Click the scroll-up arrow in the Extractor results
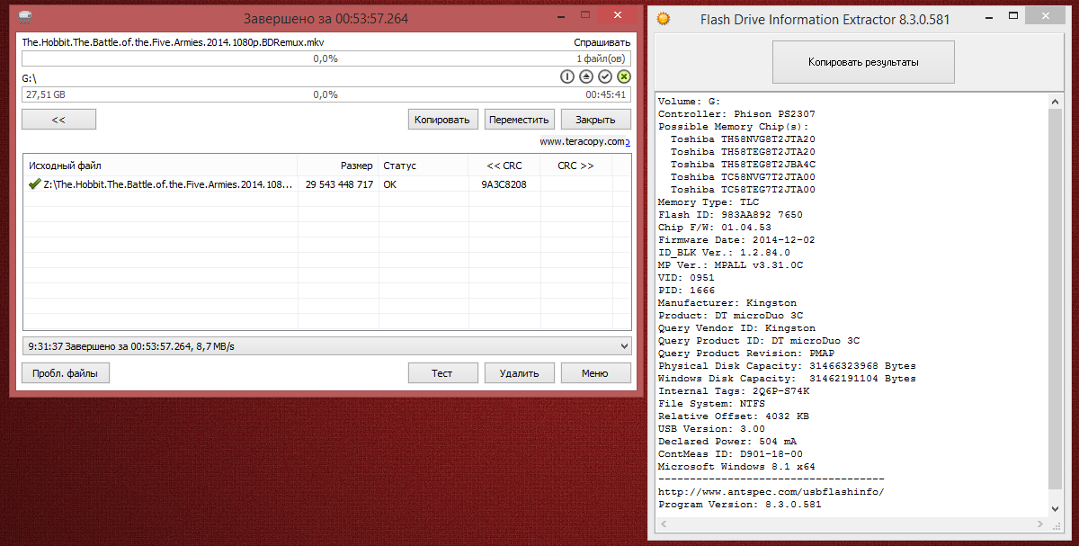This screenshot has height=546, width=1079. point(1057,102)
